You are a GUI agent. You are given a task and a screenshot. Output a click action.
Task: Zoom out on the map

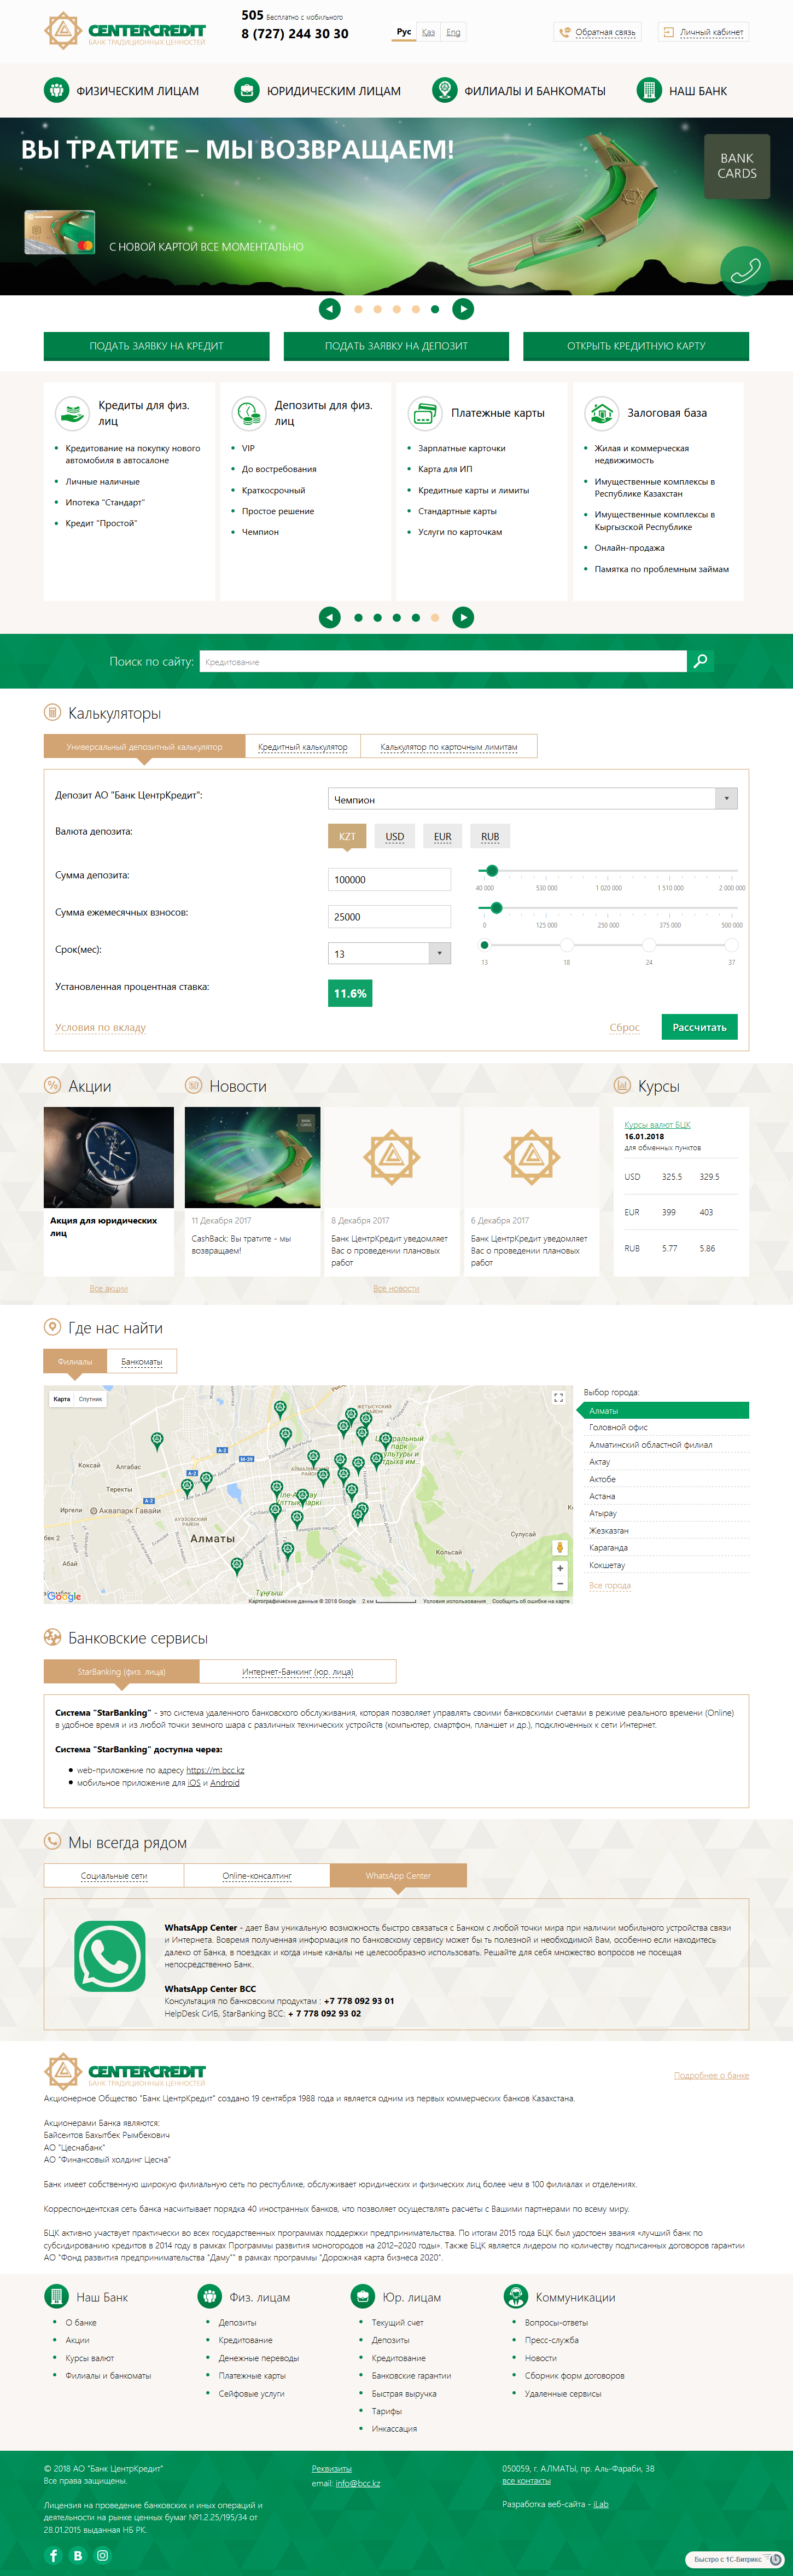(x=560, y=1583)
